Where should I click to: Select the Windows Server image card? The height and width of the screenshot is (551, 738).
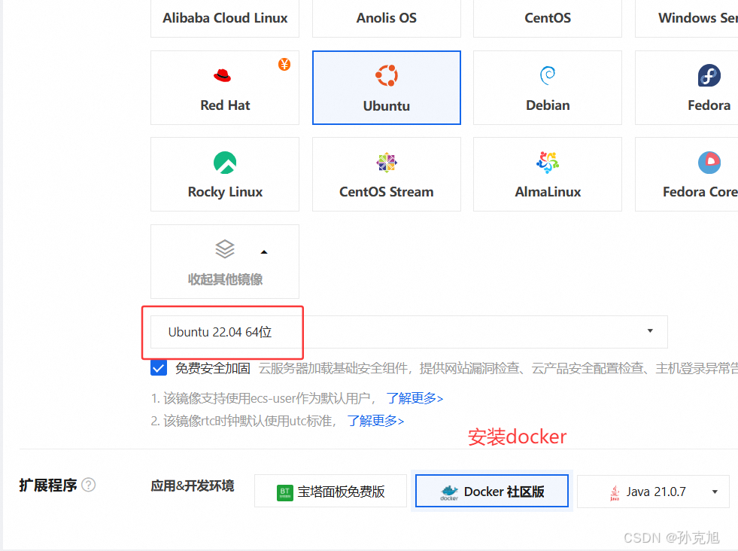pyautogui.click(x=687, y=18)
